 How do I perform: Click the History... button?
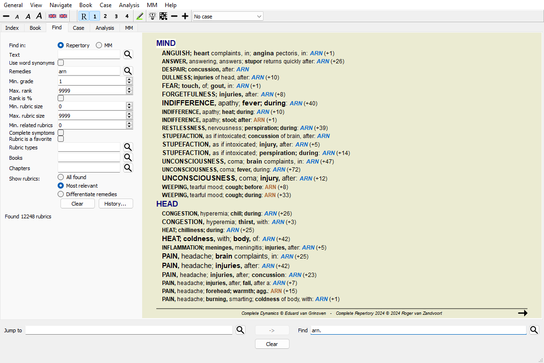pyautogui.click(x=116, y=204)
